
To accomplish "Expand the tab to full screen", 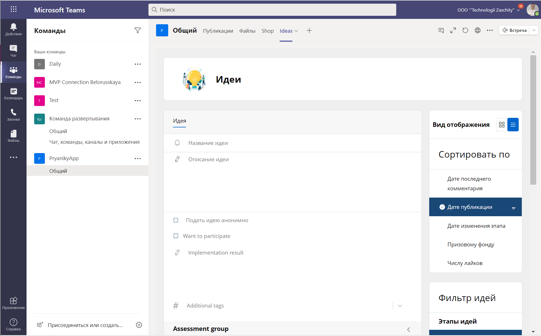I will (x=453, y=30).
